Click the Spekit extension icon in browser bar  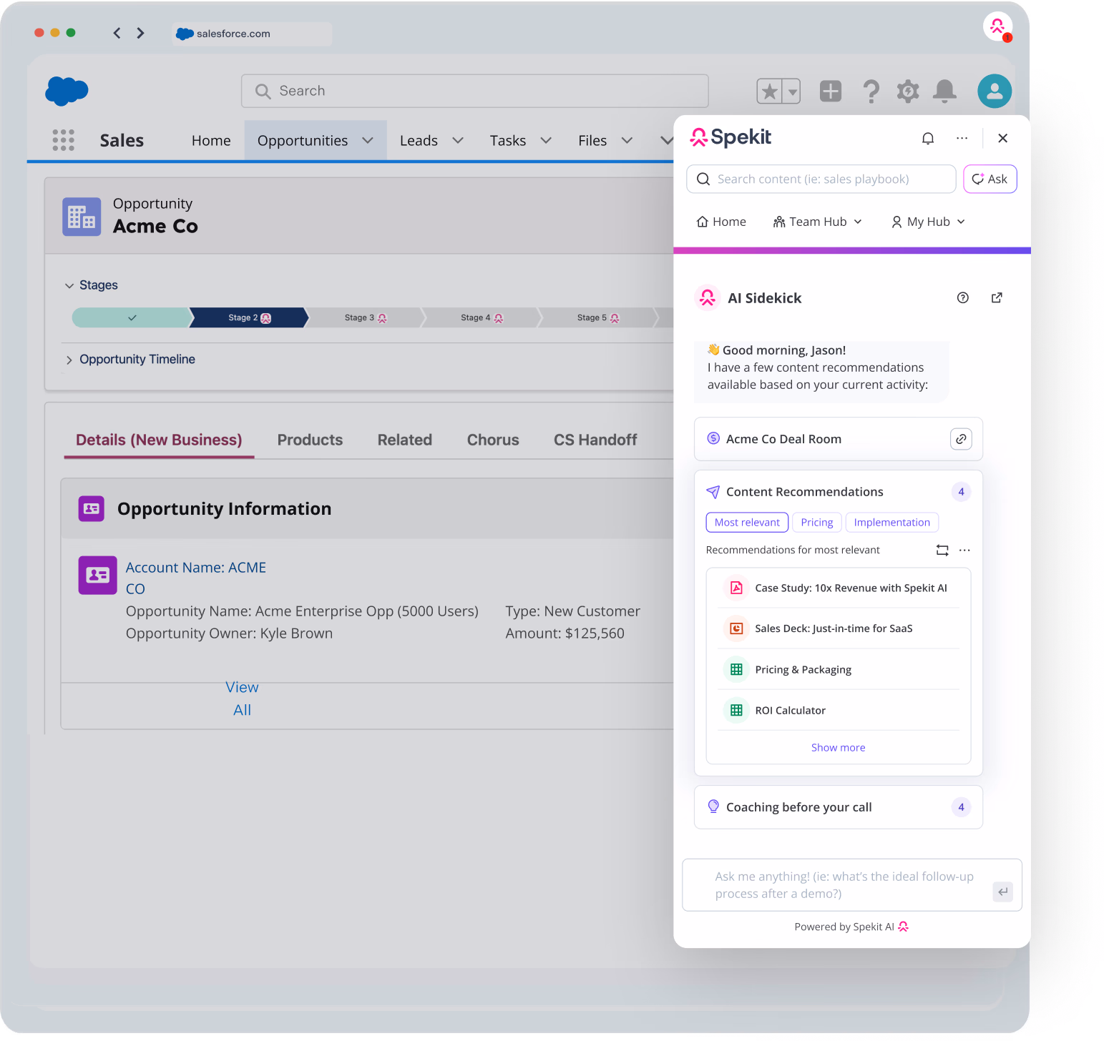click(997, 27)
